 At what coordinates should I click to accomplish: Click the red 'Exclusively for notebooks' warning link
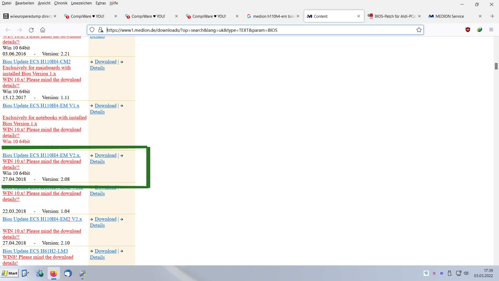(x=44, y=120)
